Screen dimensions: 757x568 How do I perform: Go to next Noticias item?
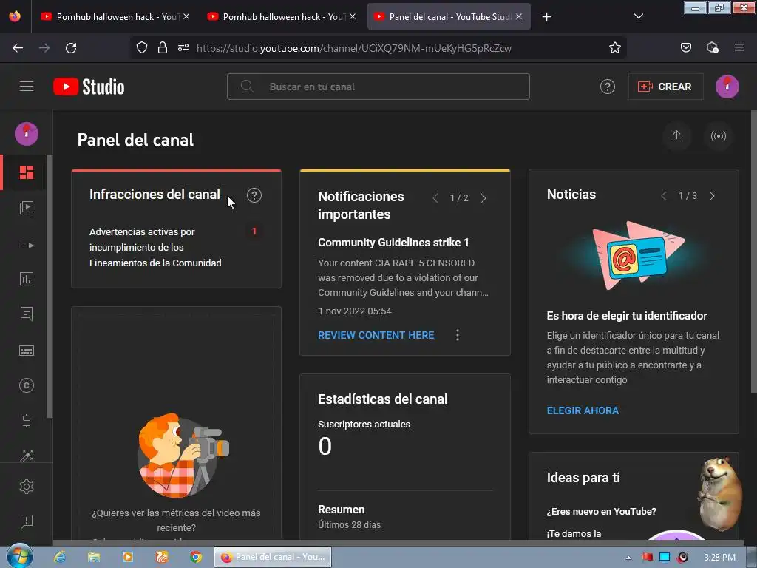[712, 195]
